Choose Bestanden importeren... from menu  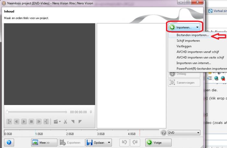click(x=193, y=35)
